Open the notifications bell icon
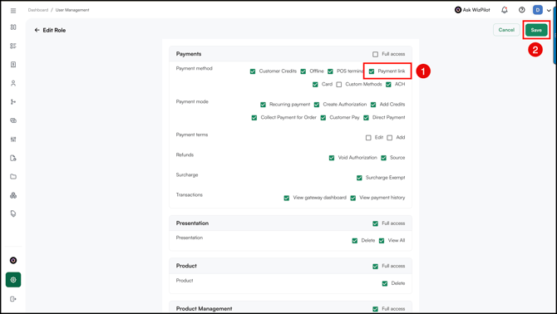557x314 pixels. (x=505, y=10)
